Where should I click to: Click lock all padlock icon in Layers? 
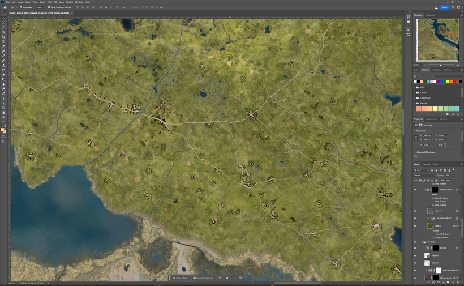tap(436, 180)
